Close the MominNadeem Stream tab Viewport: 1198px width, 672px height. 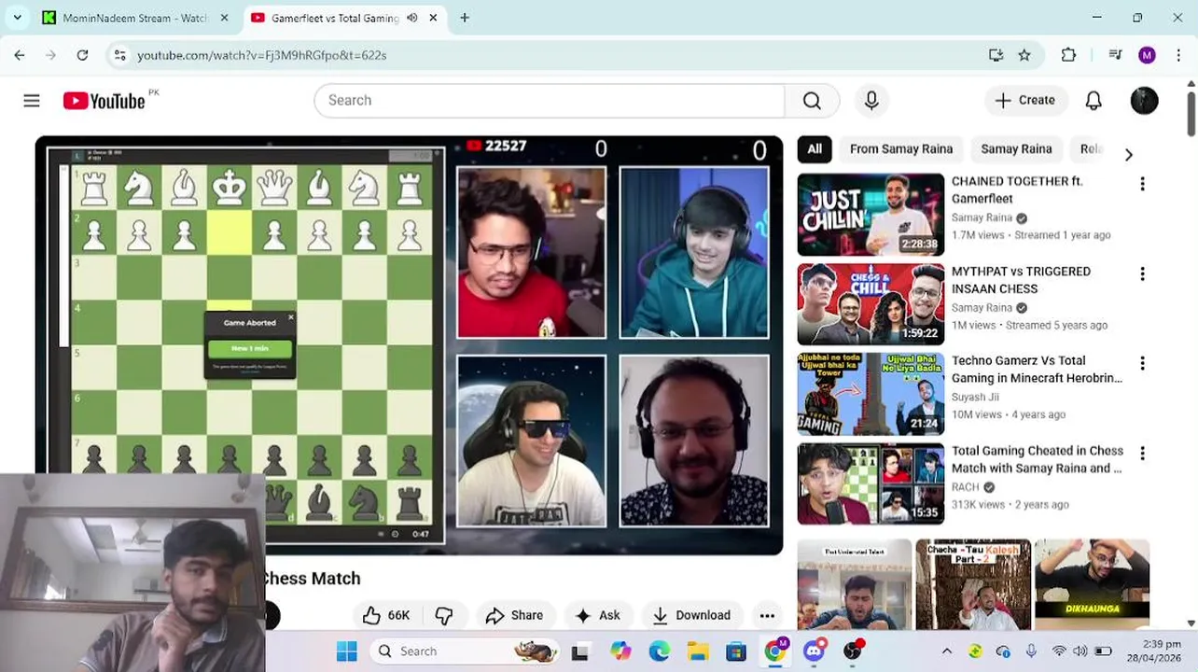(x=225, y=18)
